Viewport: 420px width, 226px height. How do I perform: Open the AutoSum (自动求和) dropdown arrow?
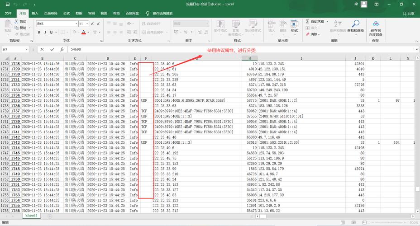[327, 21]
